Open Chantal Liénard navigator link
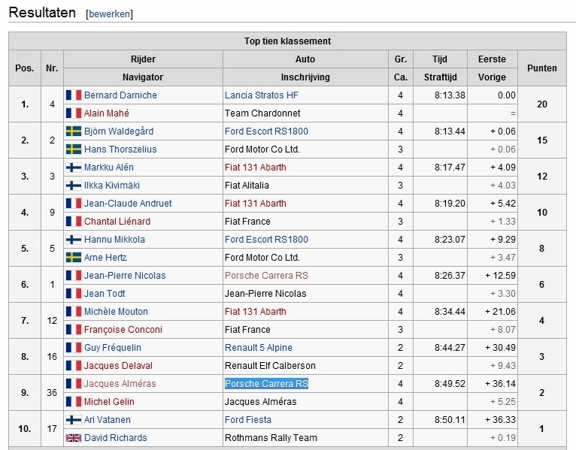 (117, 221)
